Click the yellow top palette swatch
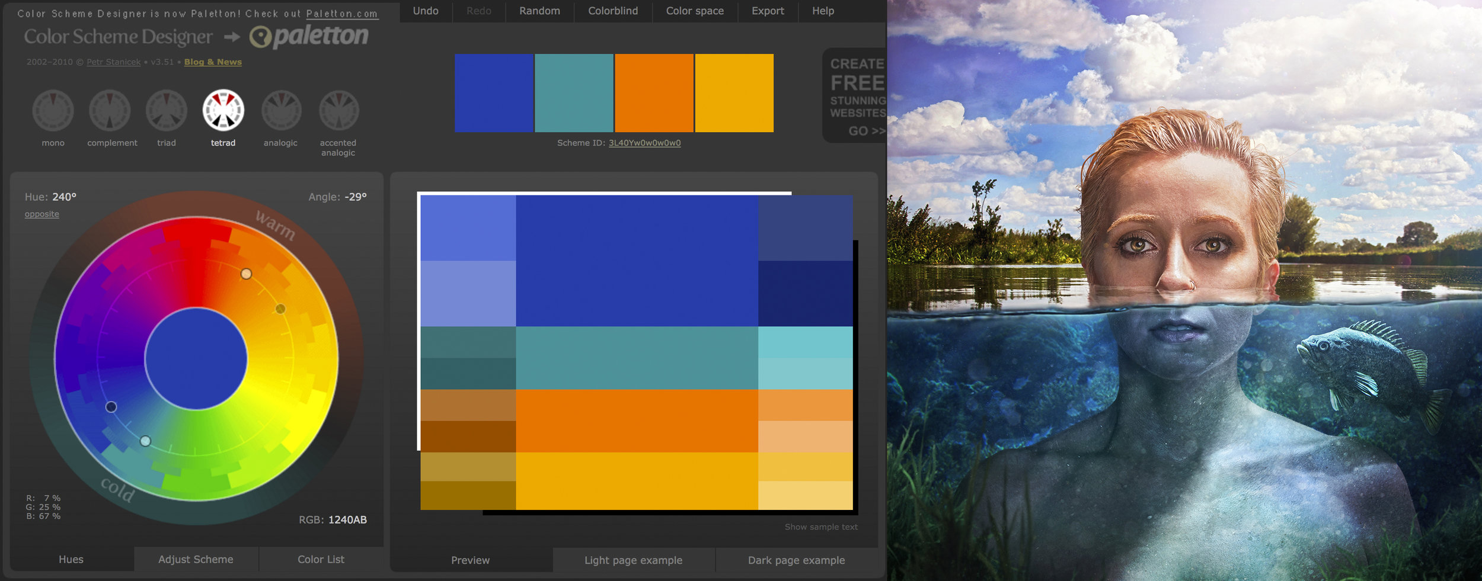The image size is (1482, 581). click(734, 93)
